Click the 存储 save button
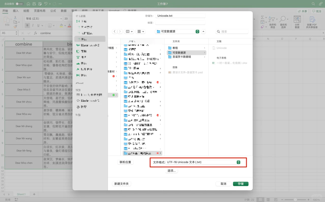325x202 pixels. (x=240, y=184)
